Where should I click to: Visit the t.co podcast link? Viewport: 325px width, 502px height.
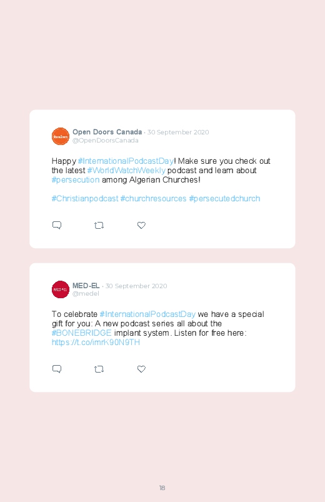coord(96,342)
